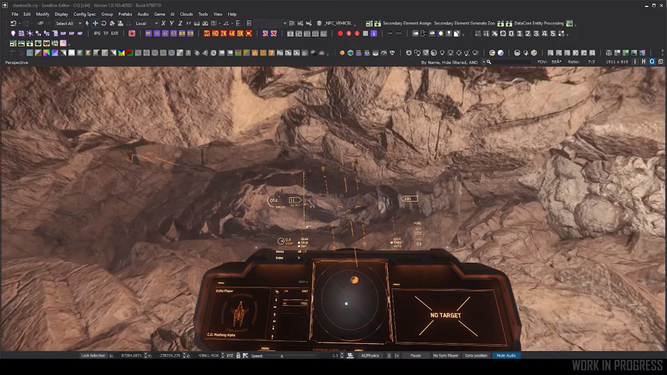Click the HD resolution preset icon
The height and width of the screenshot is (375, 667).
(x=215, y=34)
